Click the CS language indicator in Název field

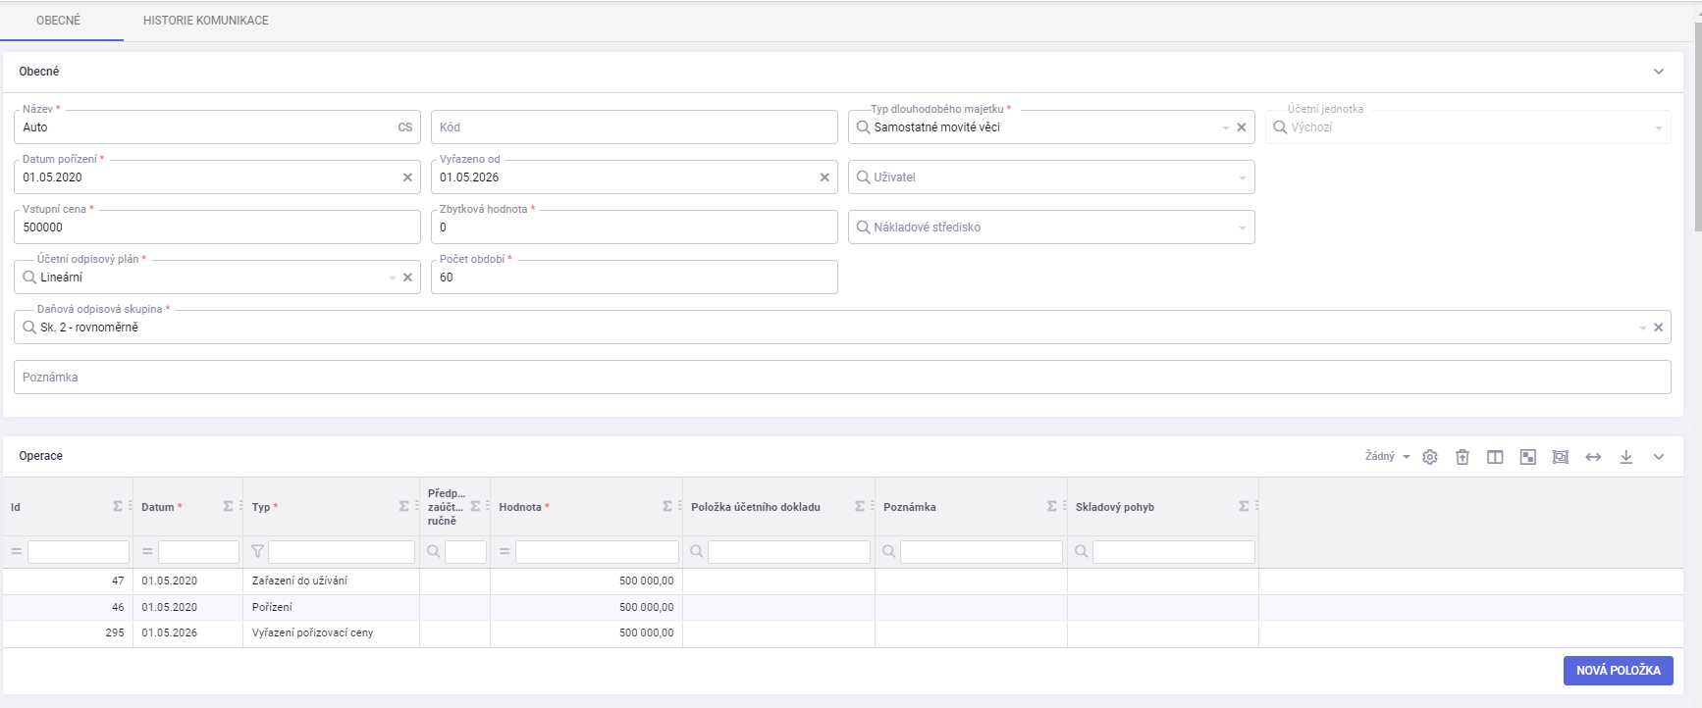(x=405, y=127)
